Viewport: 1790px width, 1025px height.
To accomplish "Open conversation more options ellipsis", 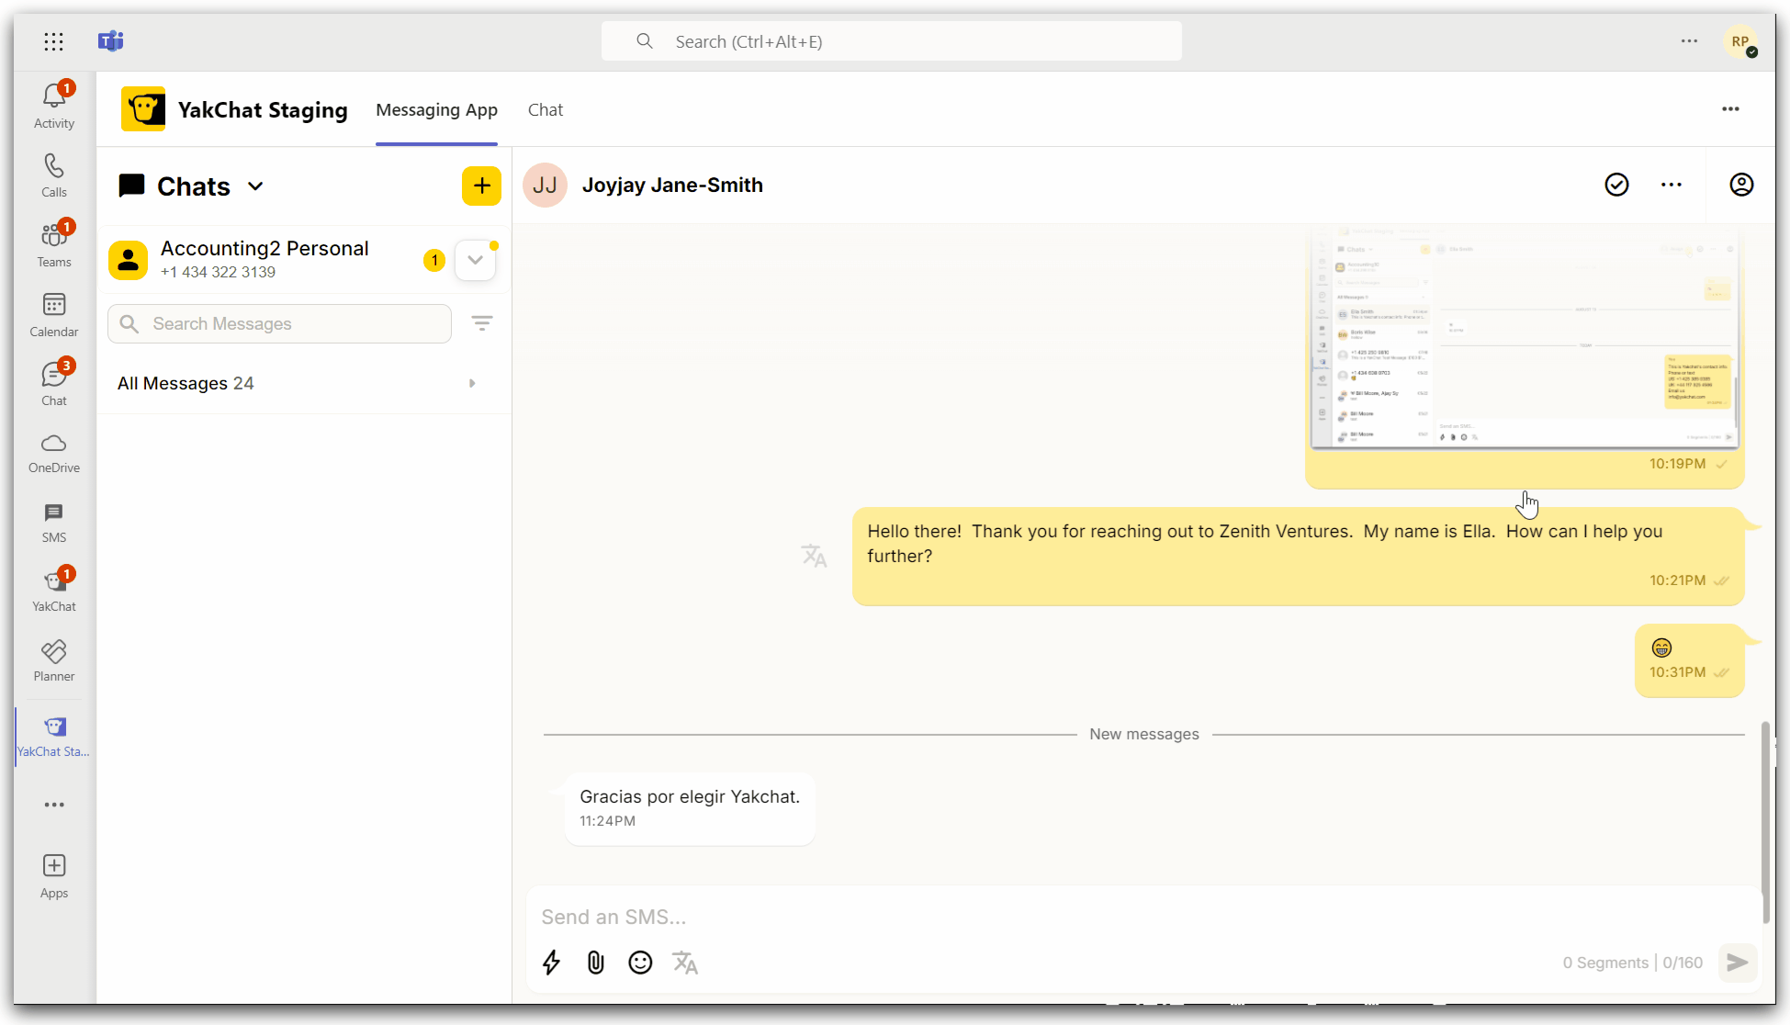I will coord(1672,185).
